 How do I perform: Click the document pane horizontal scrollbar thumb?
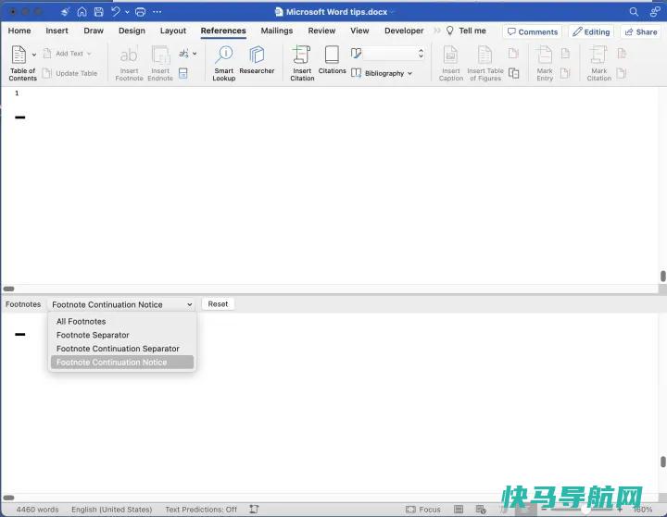point(8,289)
